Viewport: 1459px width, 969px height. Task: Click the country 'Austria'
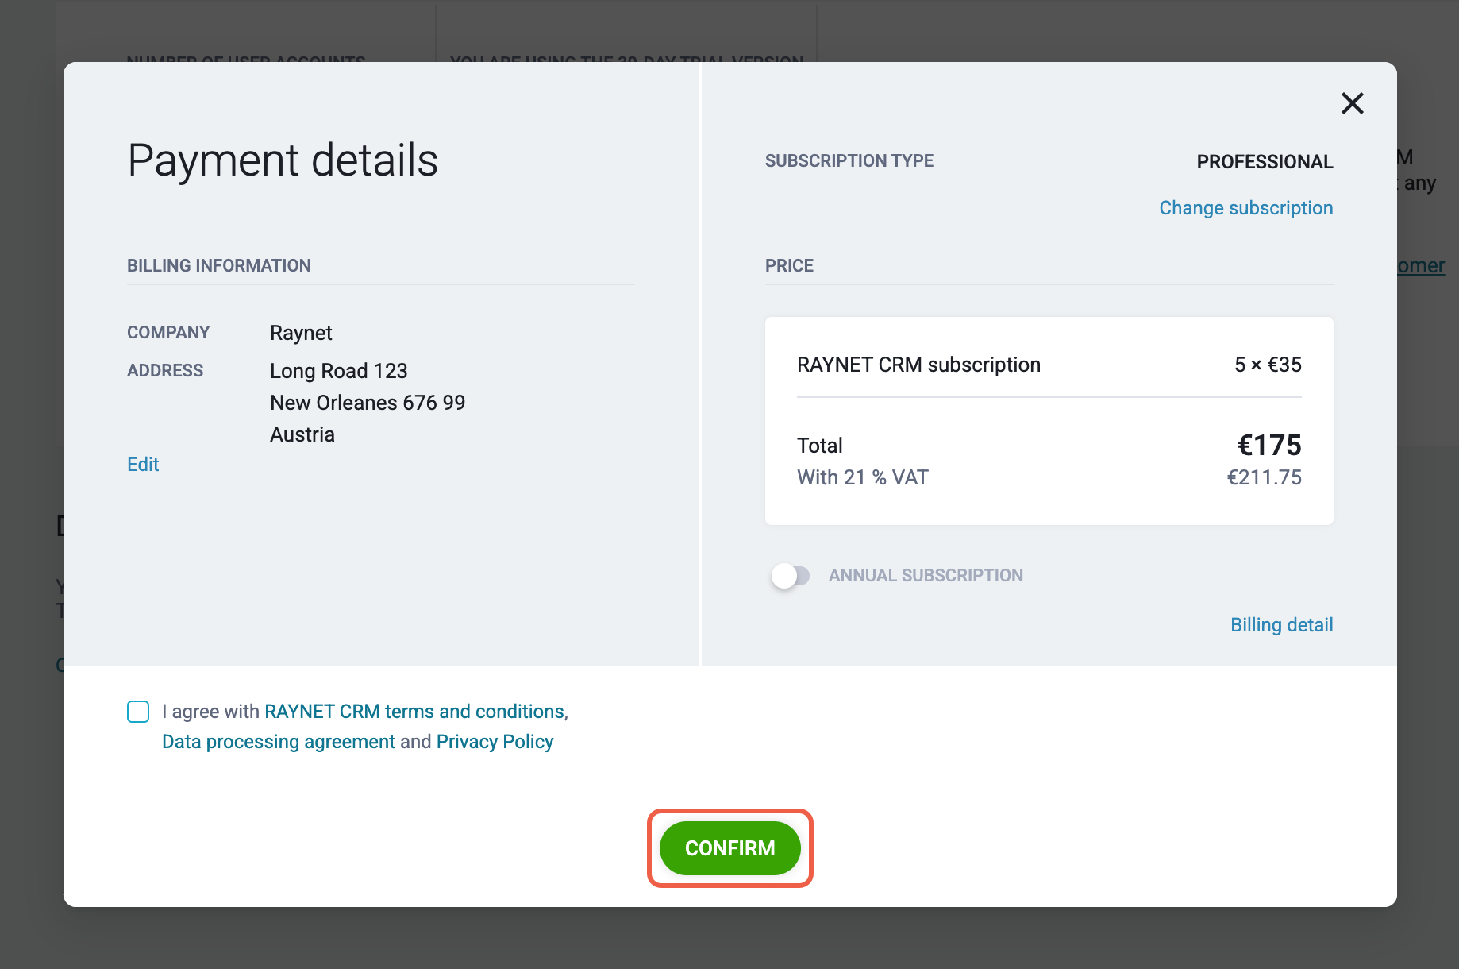point(302,434)
